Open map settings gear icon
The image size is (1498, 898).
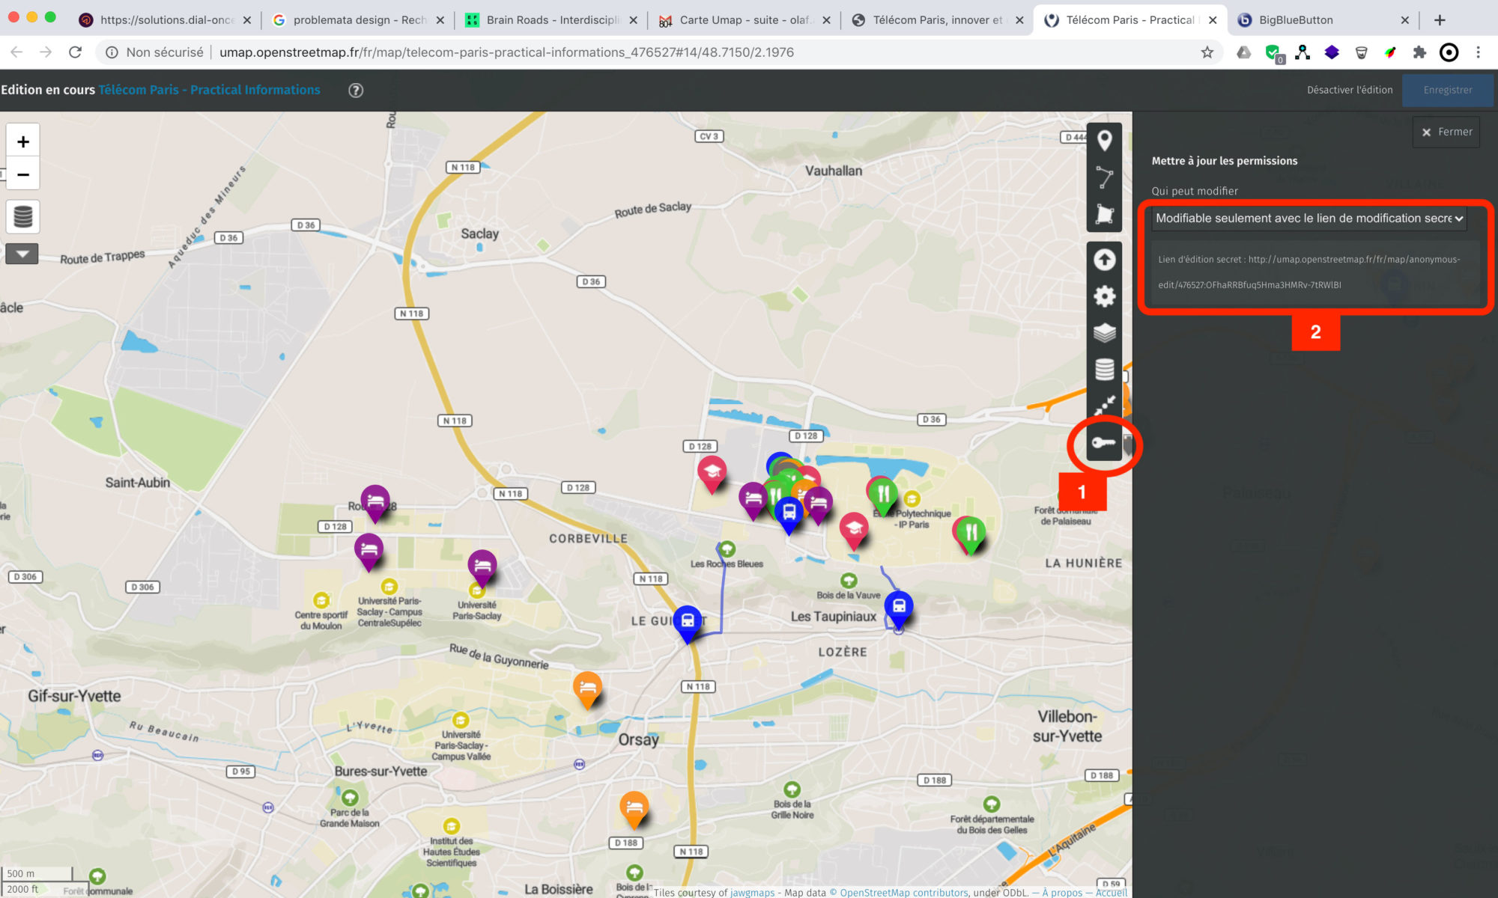point(1104,296)
